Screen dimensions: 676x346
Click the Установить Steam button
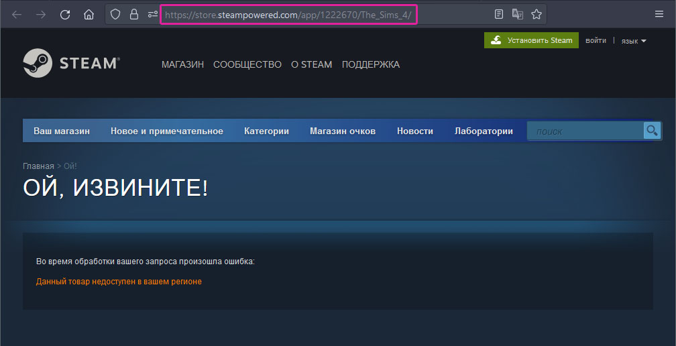click(531, 40)
